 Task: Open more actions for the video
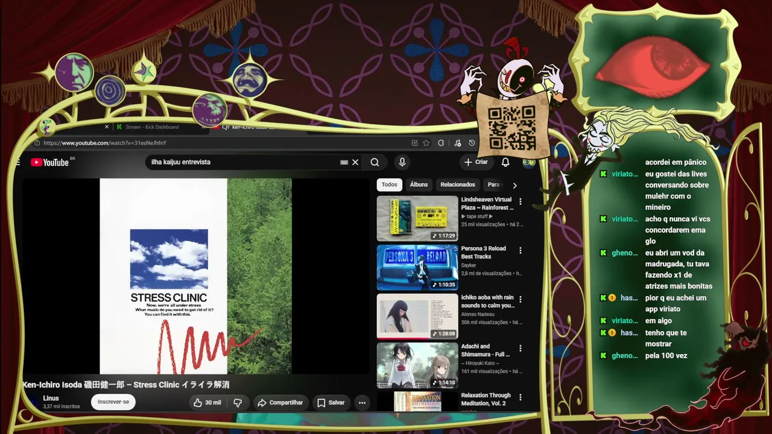(x=362, y=403)
